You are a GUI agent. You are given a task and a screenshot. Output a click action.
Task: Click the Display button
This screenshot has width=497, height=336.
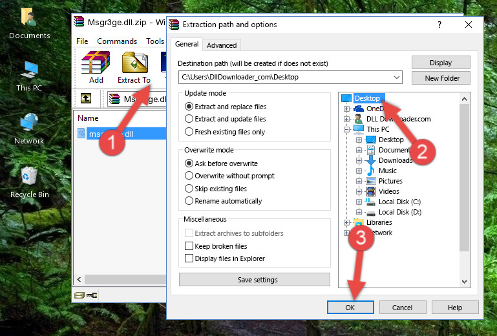pyautogui.click(x=441, y=63)
